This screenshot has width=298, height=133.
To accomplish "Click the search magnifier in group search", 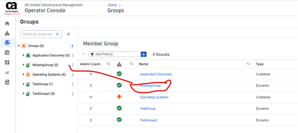I will point(58,34).
